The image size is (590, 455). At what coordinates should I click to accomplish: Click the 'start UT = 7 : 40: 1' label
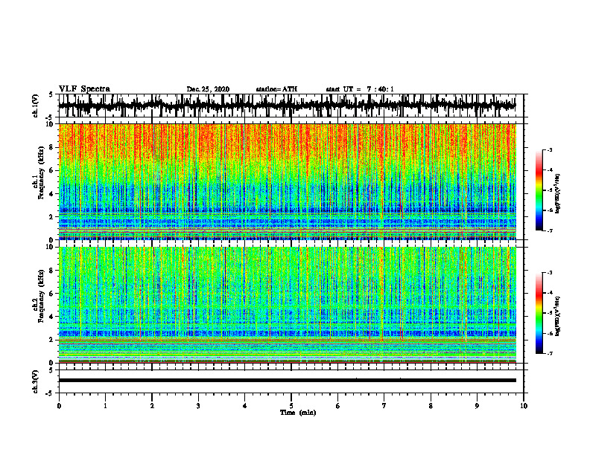pyautogui.click(x=360, y=89)
